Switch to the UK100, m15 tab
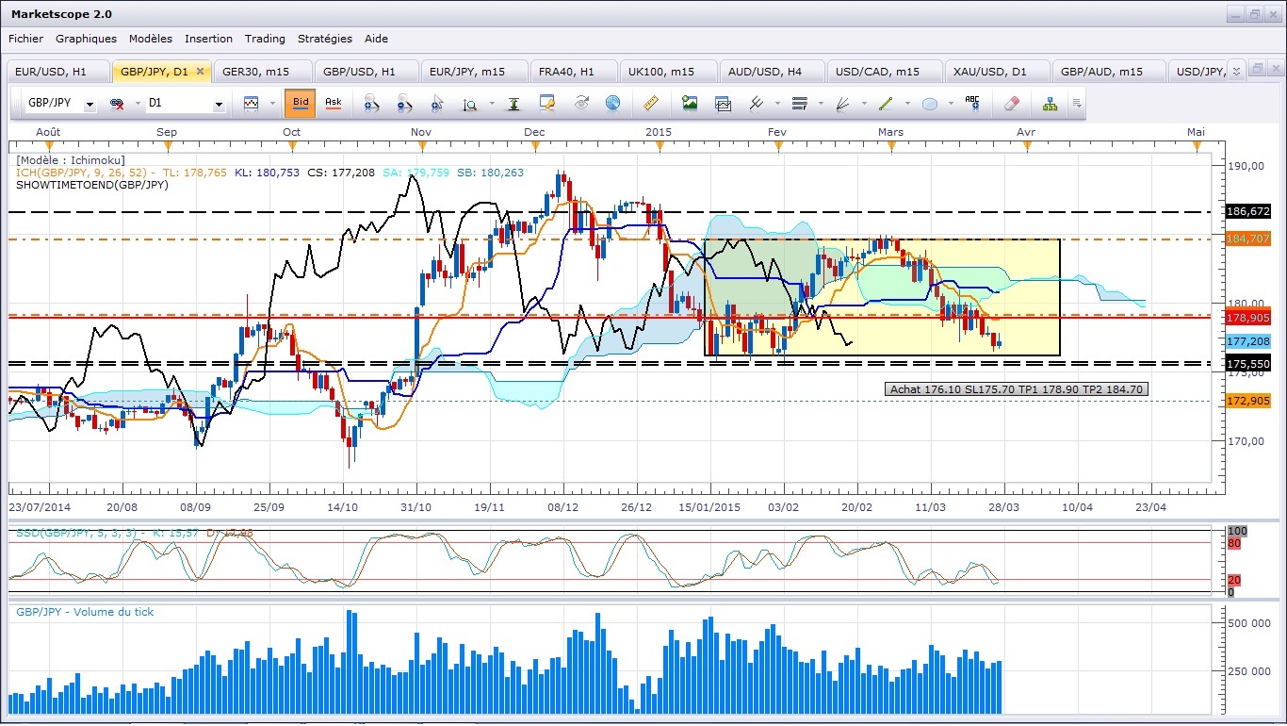 click(667, 72)
